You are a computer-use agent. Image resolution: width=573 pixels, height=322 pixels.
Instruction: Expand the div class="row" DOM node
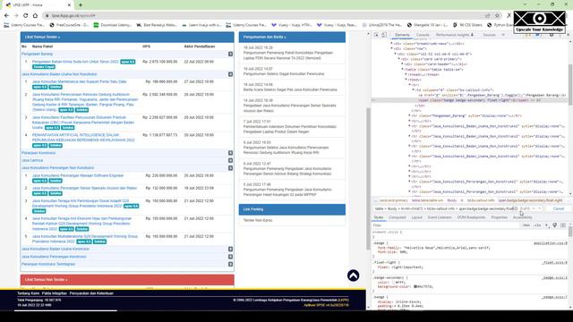(x=392, y=48)
